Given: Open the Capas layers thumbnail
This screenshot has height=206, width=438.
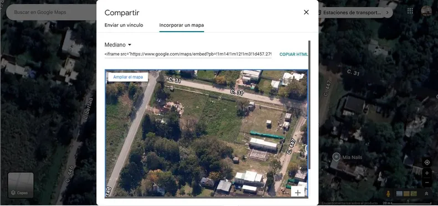Looking at the screenshot, I should [x=21, y=185].
